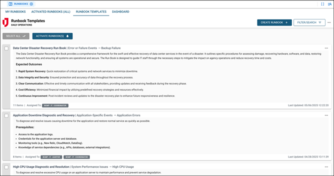This screenshot has width=334, height=176.
Task: Click the Select All button
Action: [x=16, y=36]
